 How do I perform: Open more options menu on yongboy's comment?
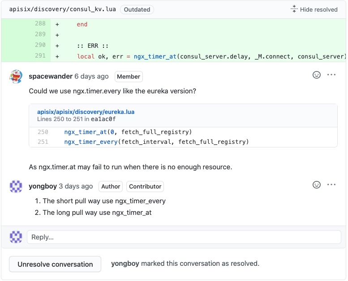[x=331, y=185]
